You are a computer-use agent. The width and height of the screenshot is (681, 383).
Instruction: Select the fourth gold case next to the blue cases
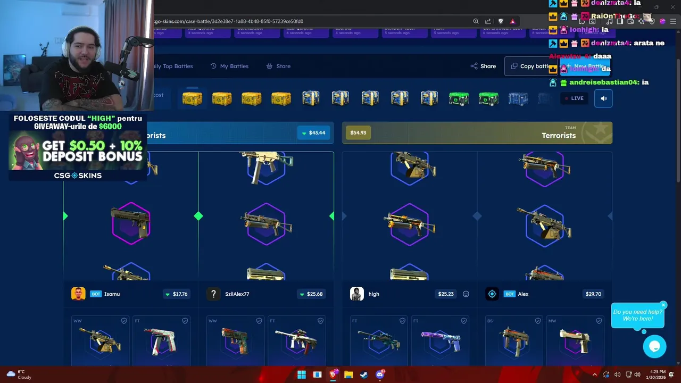(281, 98)
